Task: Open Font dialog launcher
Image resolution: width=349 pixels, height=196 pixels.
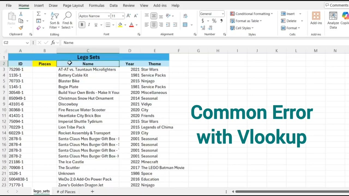Action: click(x=139, y=34)
